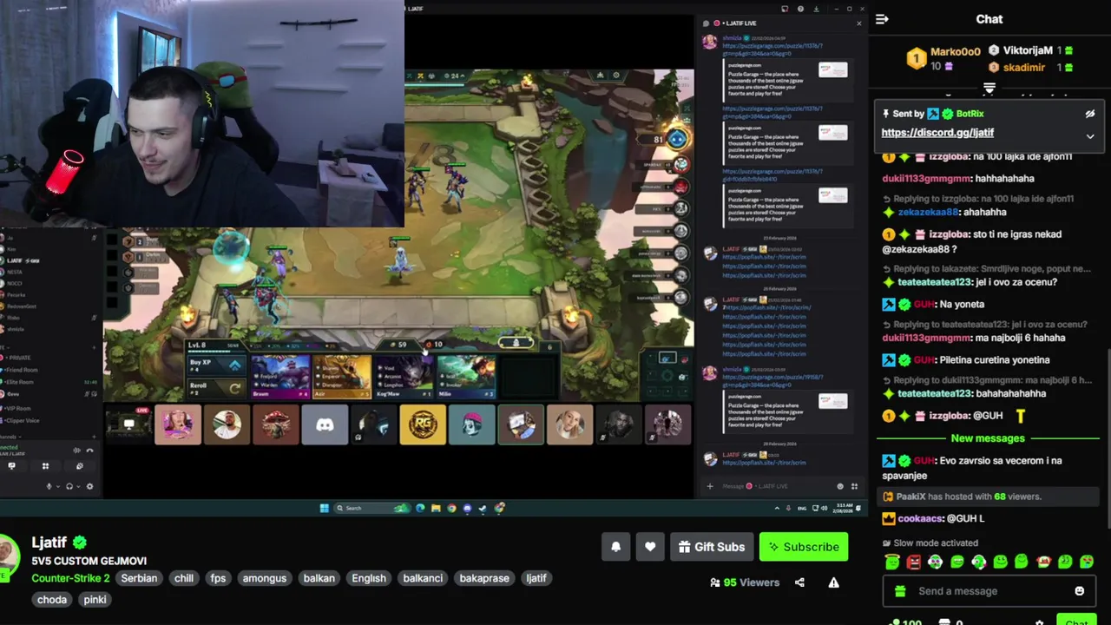Report the stream with warning icon
The height and width of the screenshot is (625, 1111).
coord(833,582)
